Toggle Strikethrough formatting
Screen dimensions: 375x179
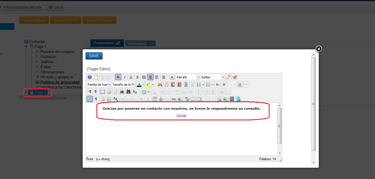[137, 77]
